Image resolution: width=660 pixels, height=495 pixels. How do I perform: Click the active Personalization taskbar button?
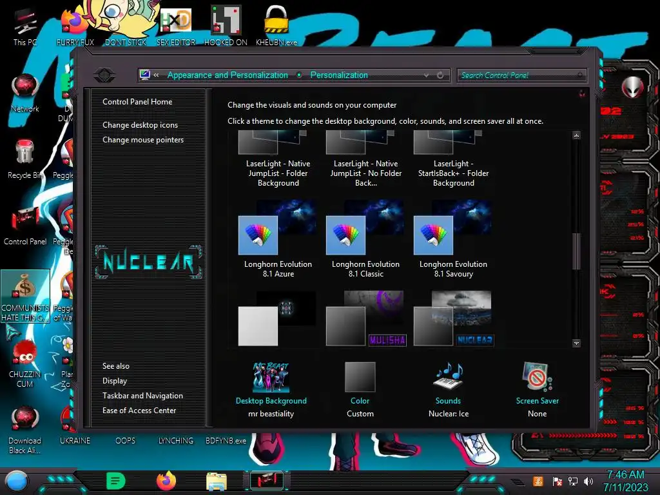tap(267, 481)
